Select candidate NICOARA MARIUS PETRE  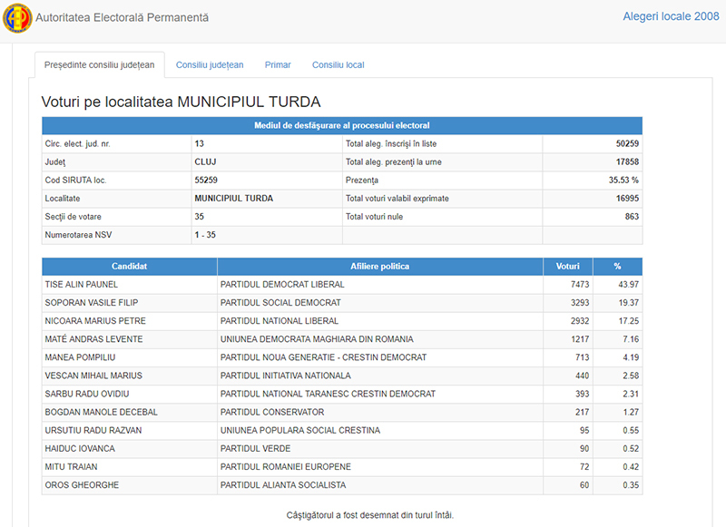(x=95, y=321)
